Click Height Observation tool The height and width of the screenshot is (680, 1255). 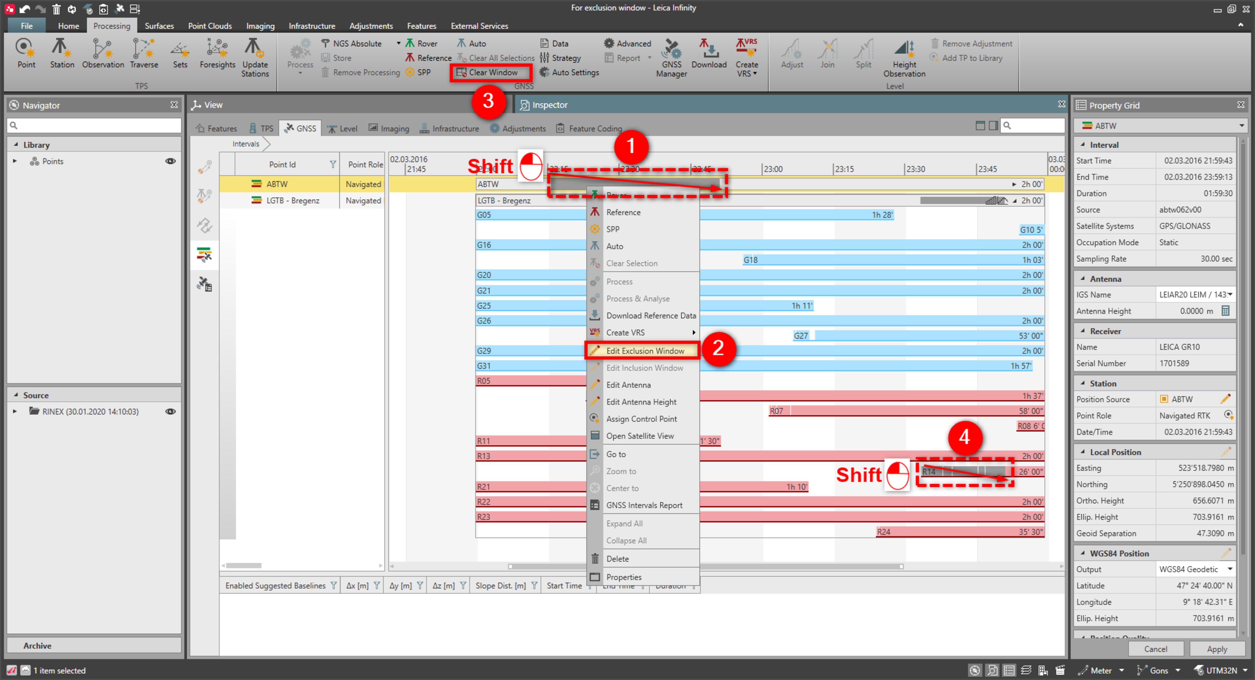pos(904,58)
